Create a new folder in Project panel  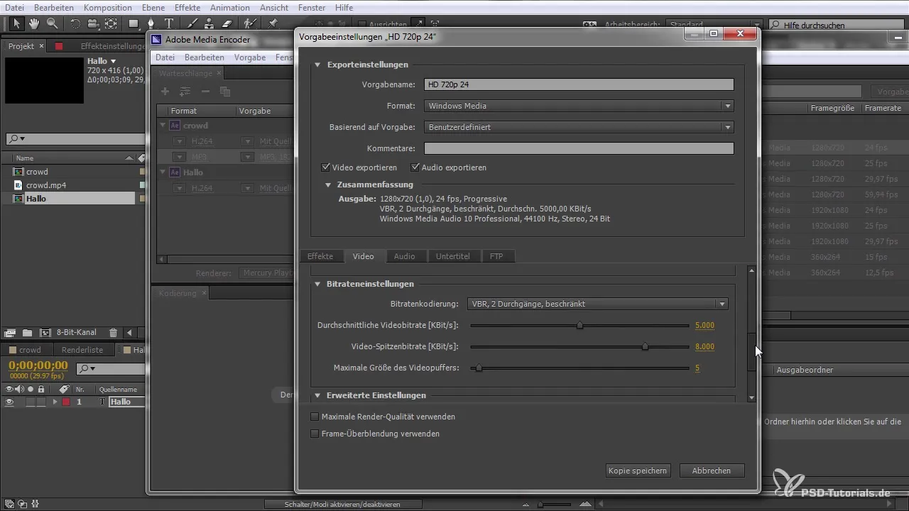coord(27,332)
